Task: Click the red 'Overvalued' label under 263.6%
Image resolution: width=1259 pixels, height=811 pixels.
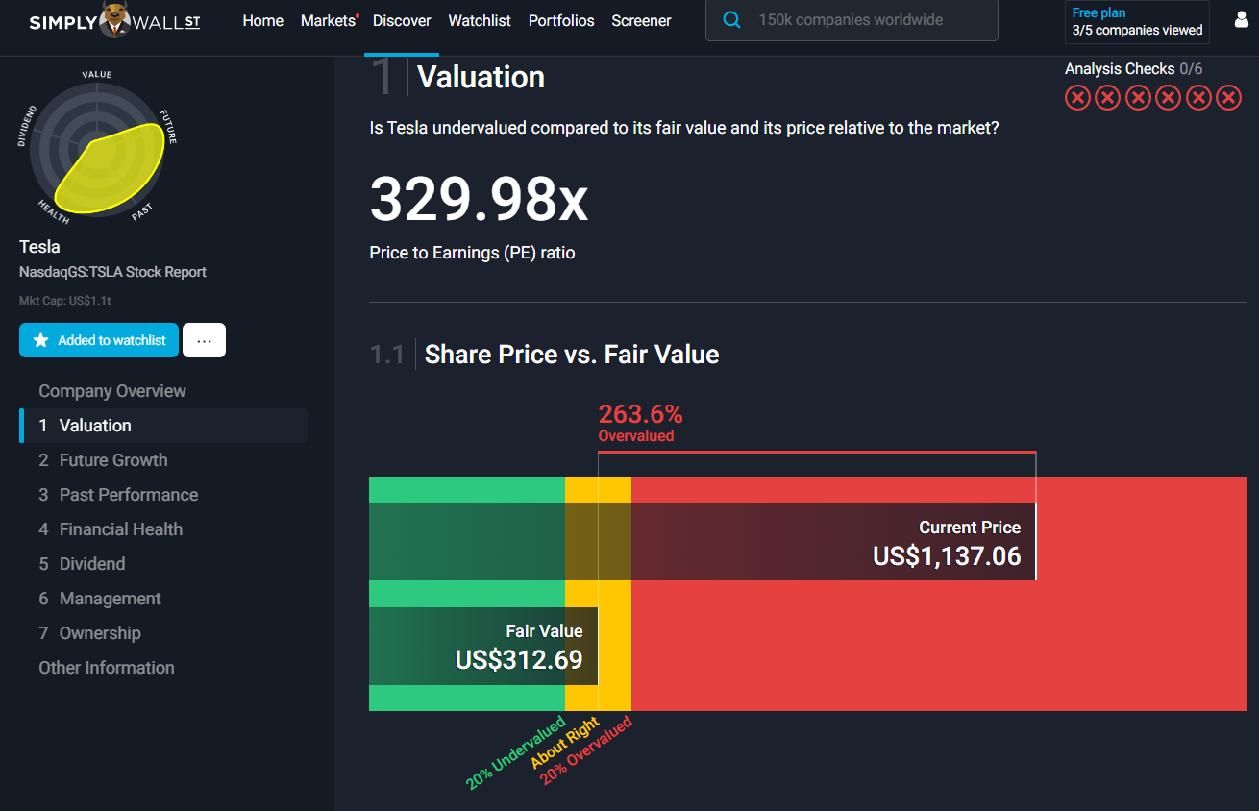Action: (636, 436)
